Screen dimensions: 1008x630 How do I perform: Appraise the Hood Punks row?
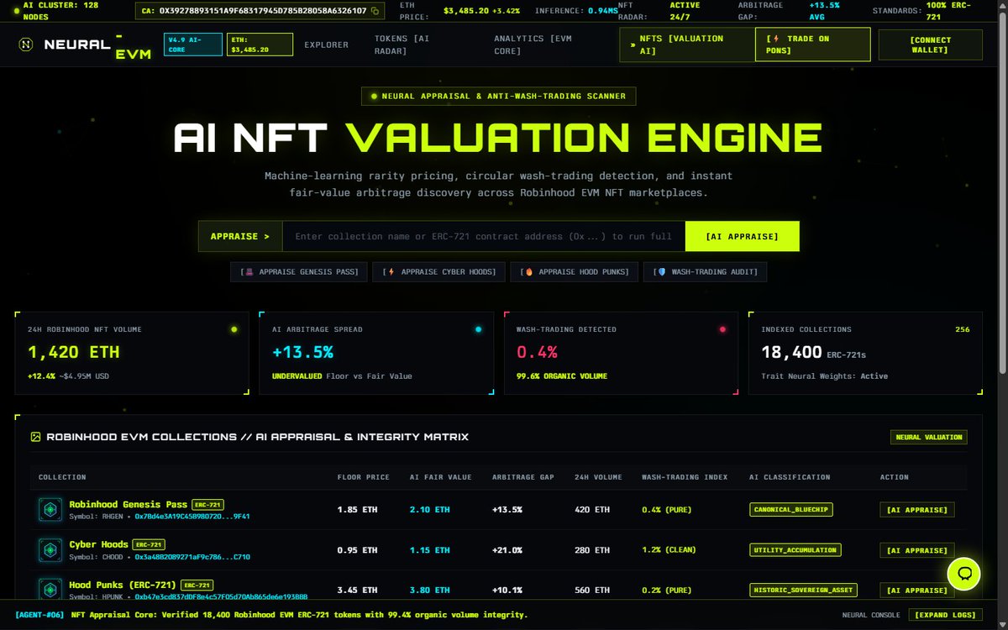coord(916,590)
